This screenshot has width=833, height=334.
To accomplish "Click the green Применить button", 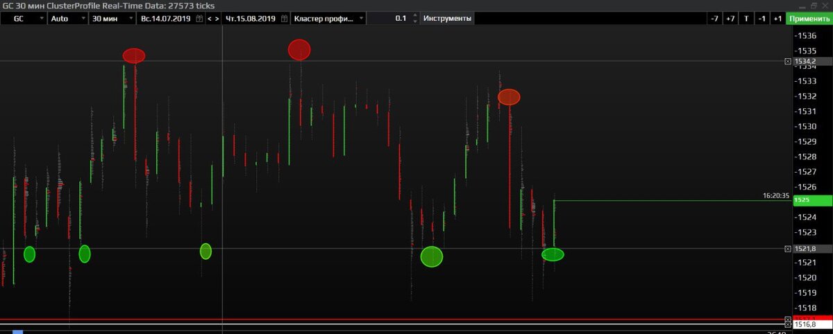I will pyautogui.click(x=809, y=19).
